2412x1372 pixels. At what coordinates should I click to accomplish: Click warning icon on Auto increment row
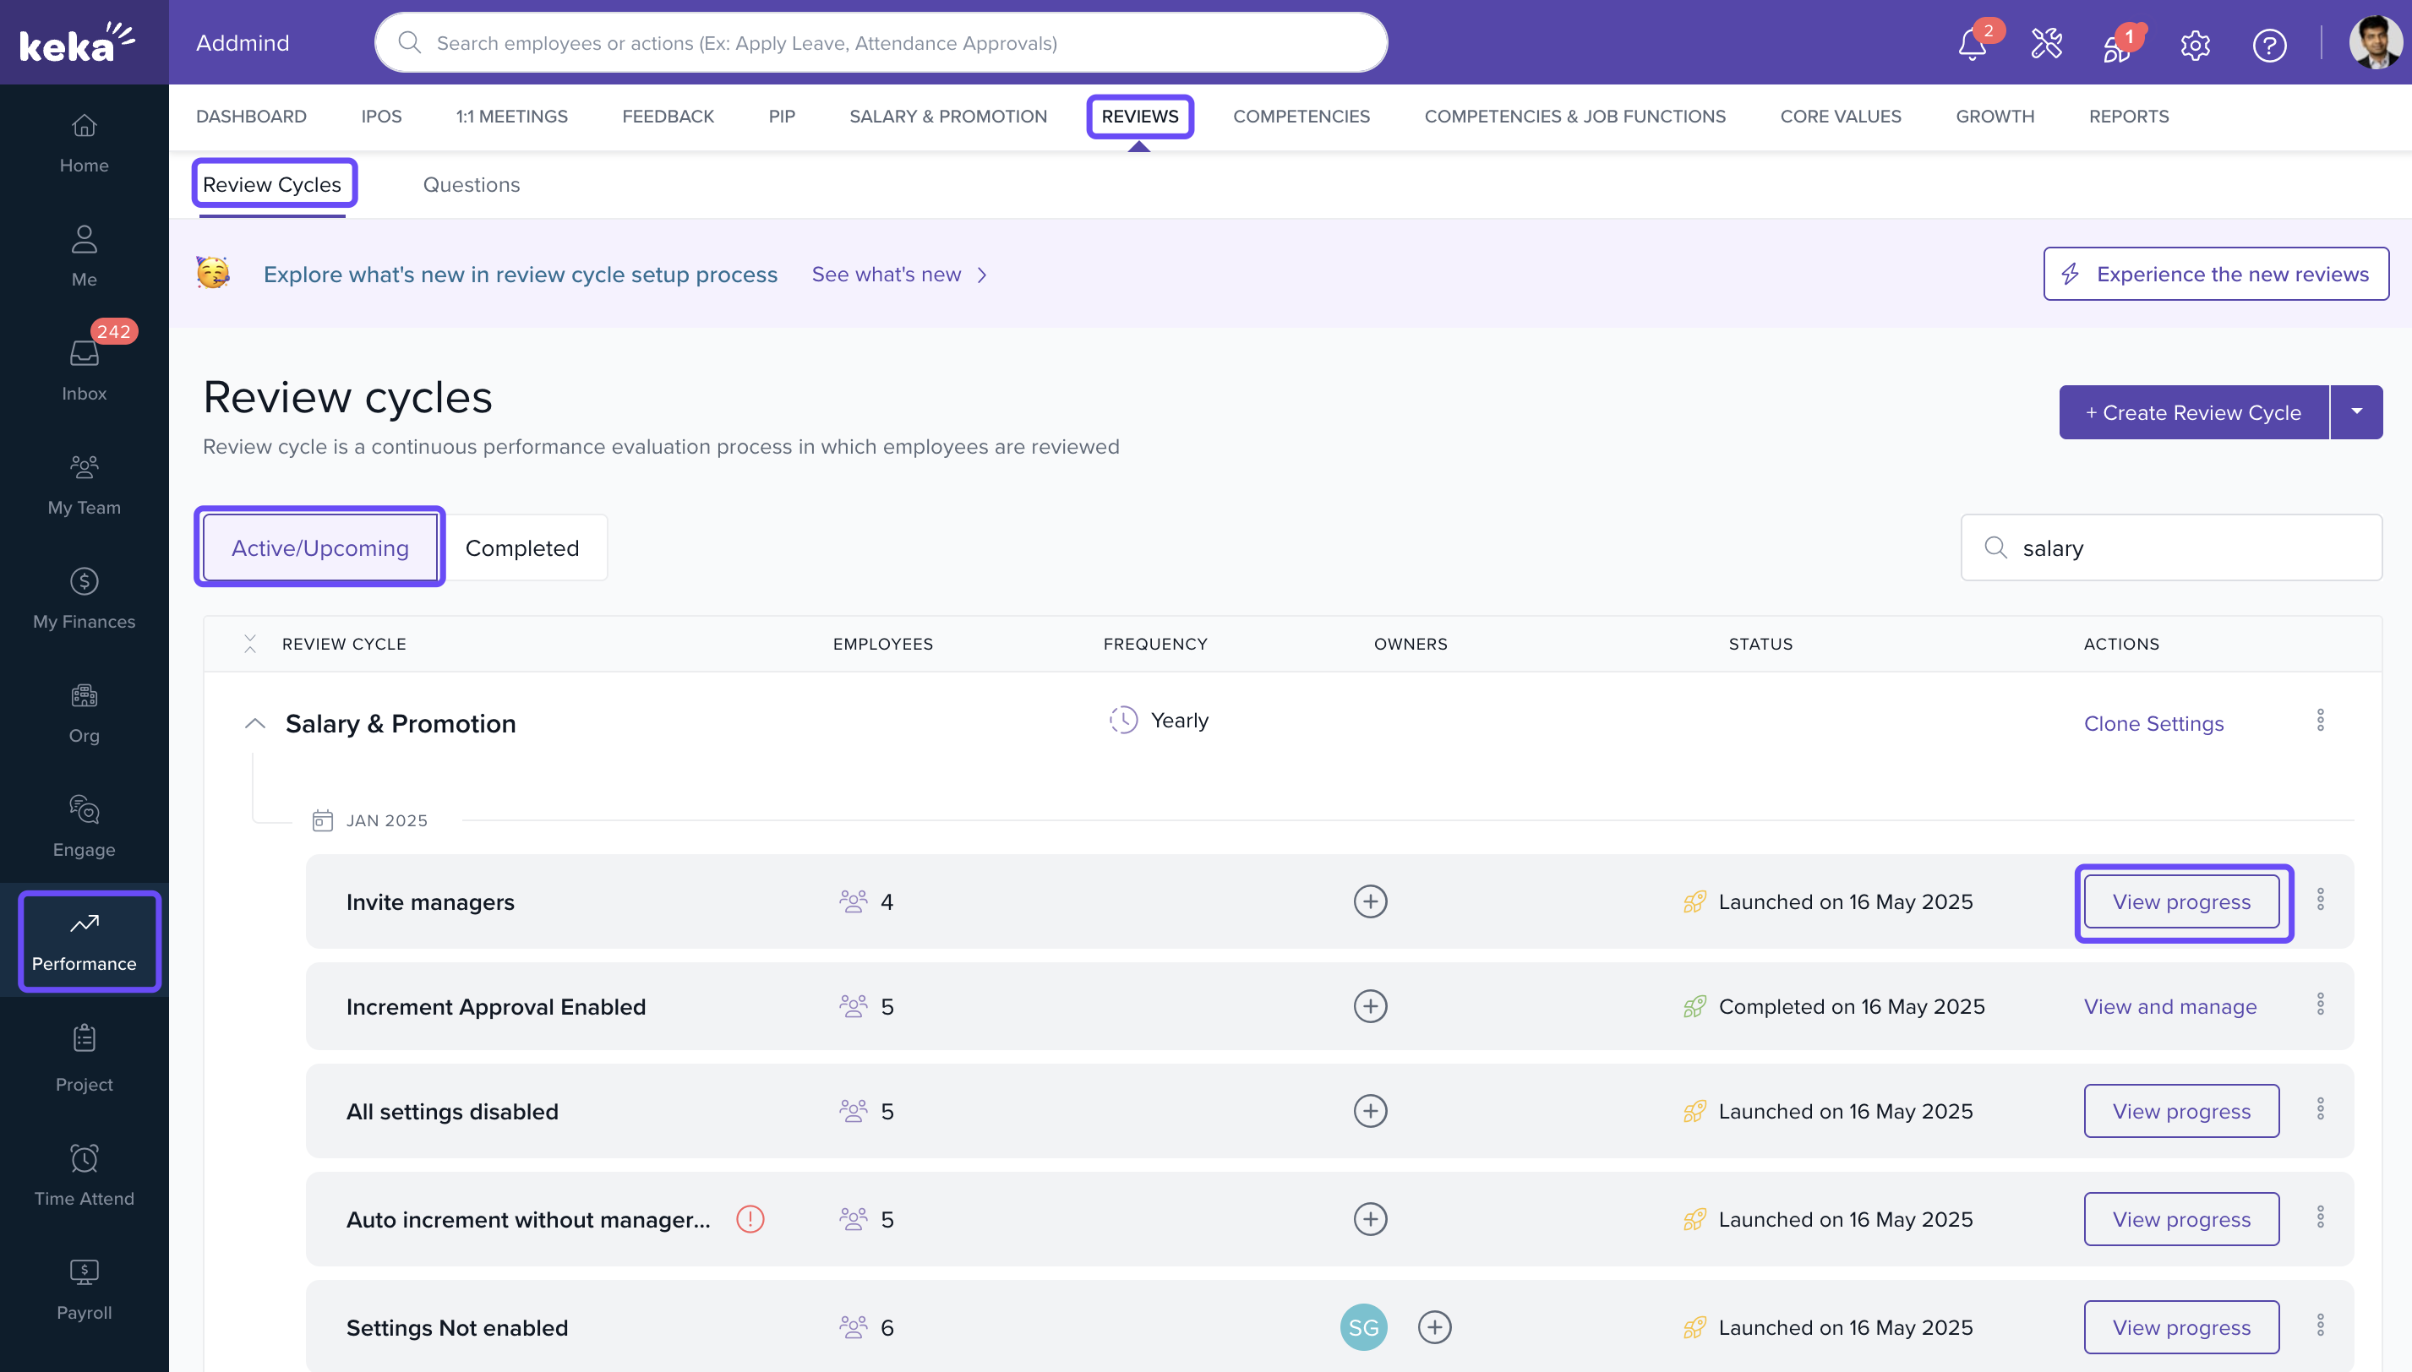750,1218
